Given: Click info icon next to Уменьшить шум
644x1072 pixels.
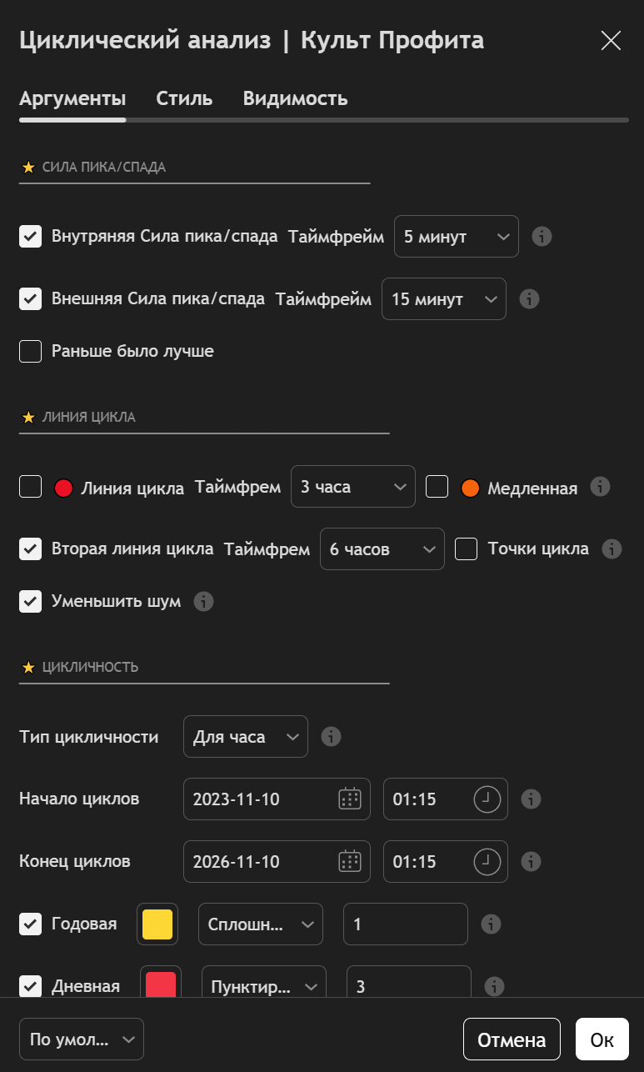Looking at the screenshot, I should (x=203, y=601).
